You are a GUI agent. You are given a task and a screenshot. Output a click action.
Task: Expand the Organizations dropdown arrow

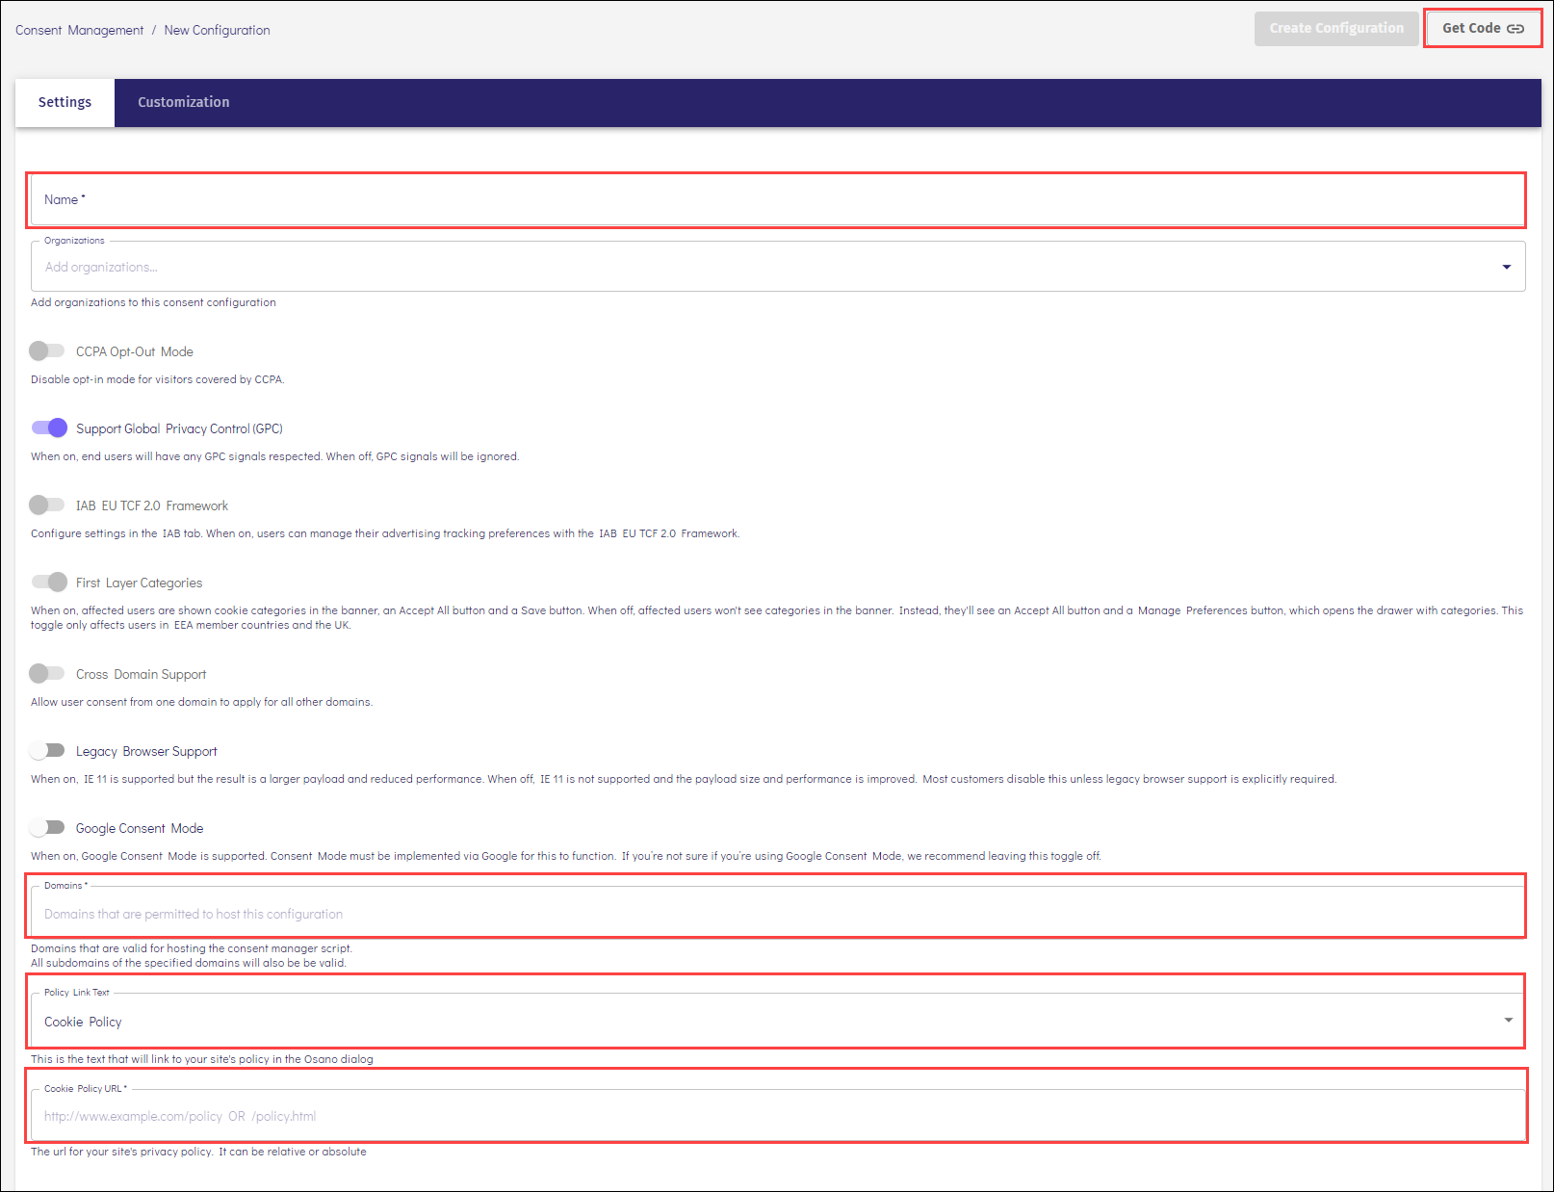pos(1506,267)
